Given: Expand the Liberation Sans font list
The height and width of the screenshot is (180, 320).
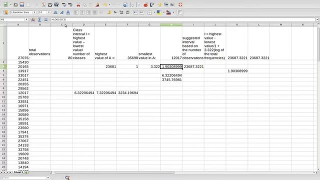Looking at the screenshot, I should point(34,12).
